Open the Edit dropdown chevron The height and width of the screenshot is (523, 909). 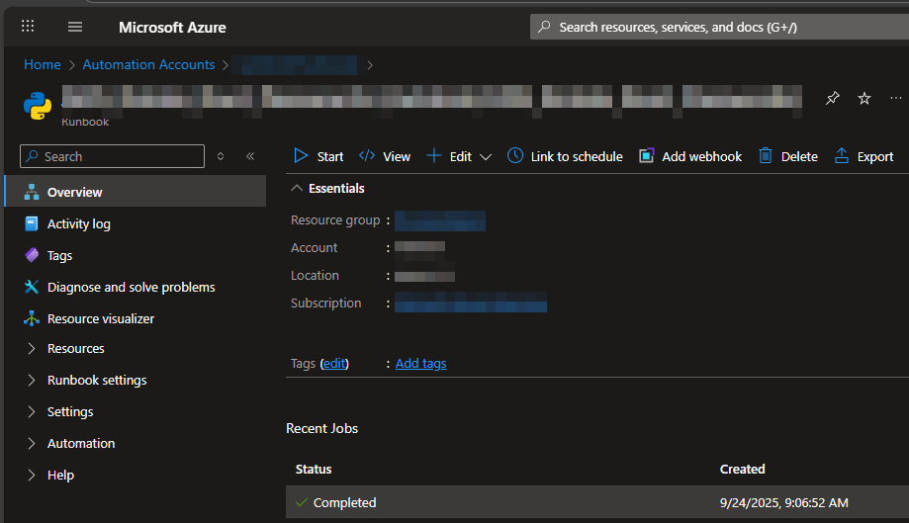486,157
